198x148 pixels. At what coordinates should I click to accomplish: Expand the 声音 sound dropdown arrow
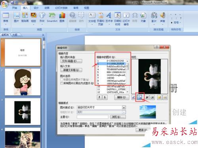[x=162, y=25]
